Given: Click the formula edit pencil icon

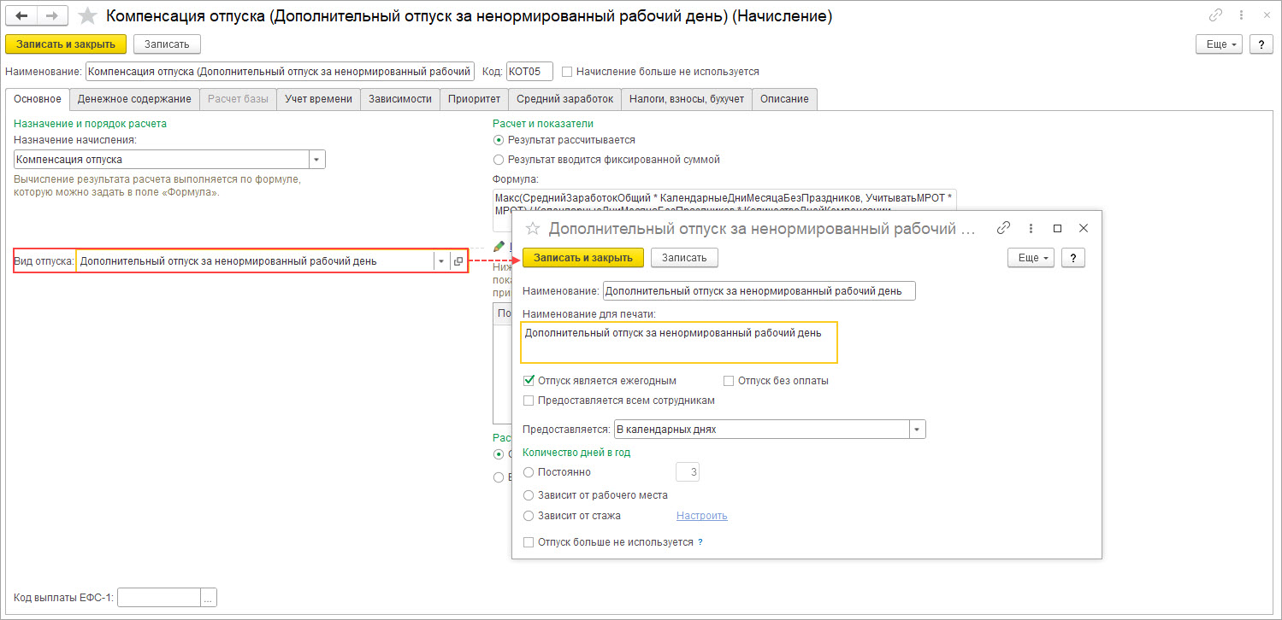Looking at the screenshot, I should pos(499,245).
